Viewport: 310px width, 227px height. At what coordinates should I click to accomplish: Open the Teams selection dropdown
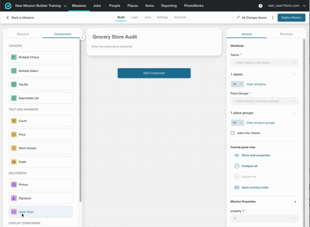pyautogui.click(x=264, y=62)
